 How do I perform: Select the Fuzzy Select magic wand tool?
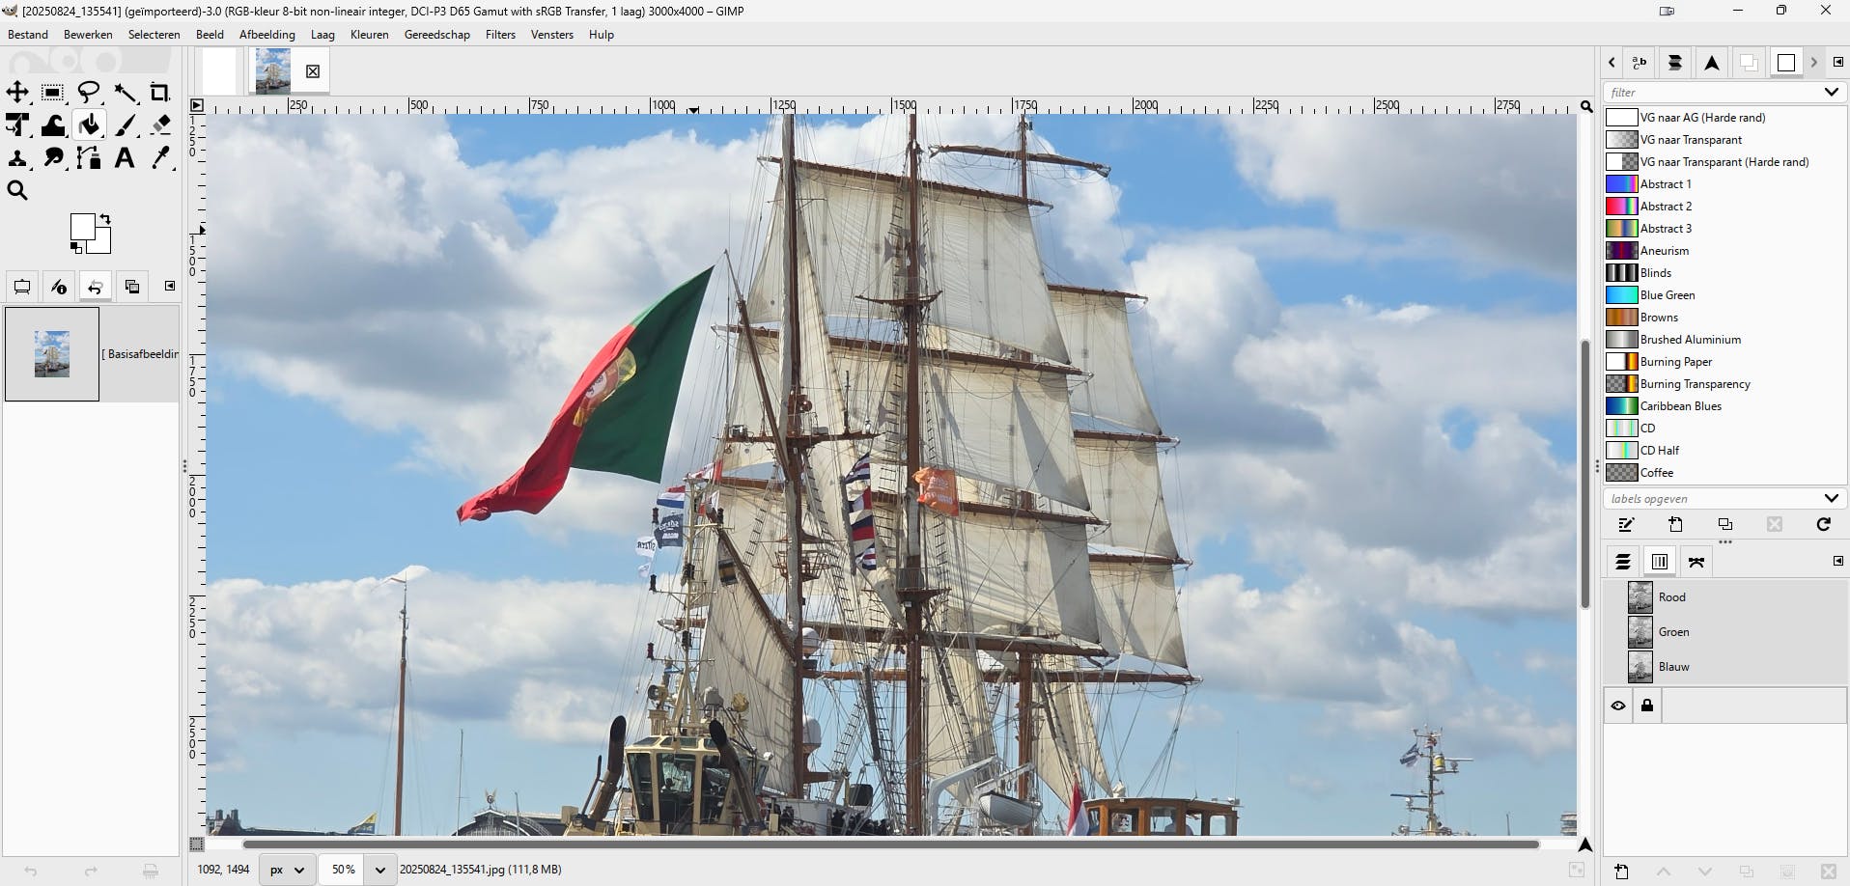(x=125, y=93)
